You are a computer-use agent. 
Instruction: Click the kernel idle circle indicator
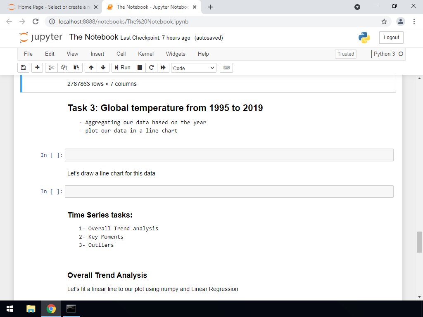[401, 54]
